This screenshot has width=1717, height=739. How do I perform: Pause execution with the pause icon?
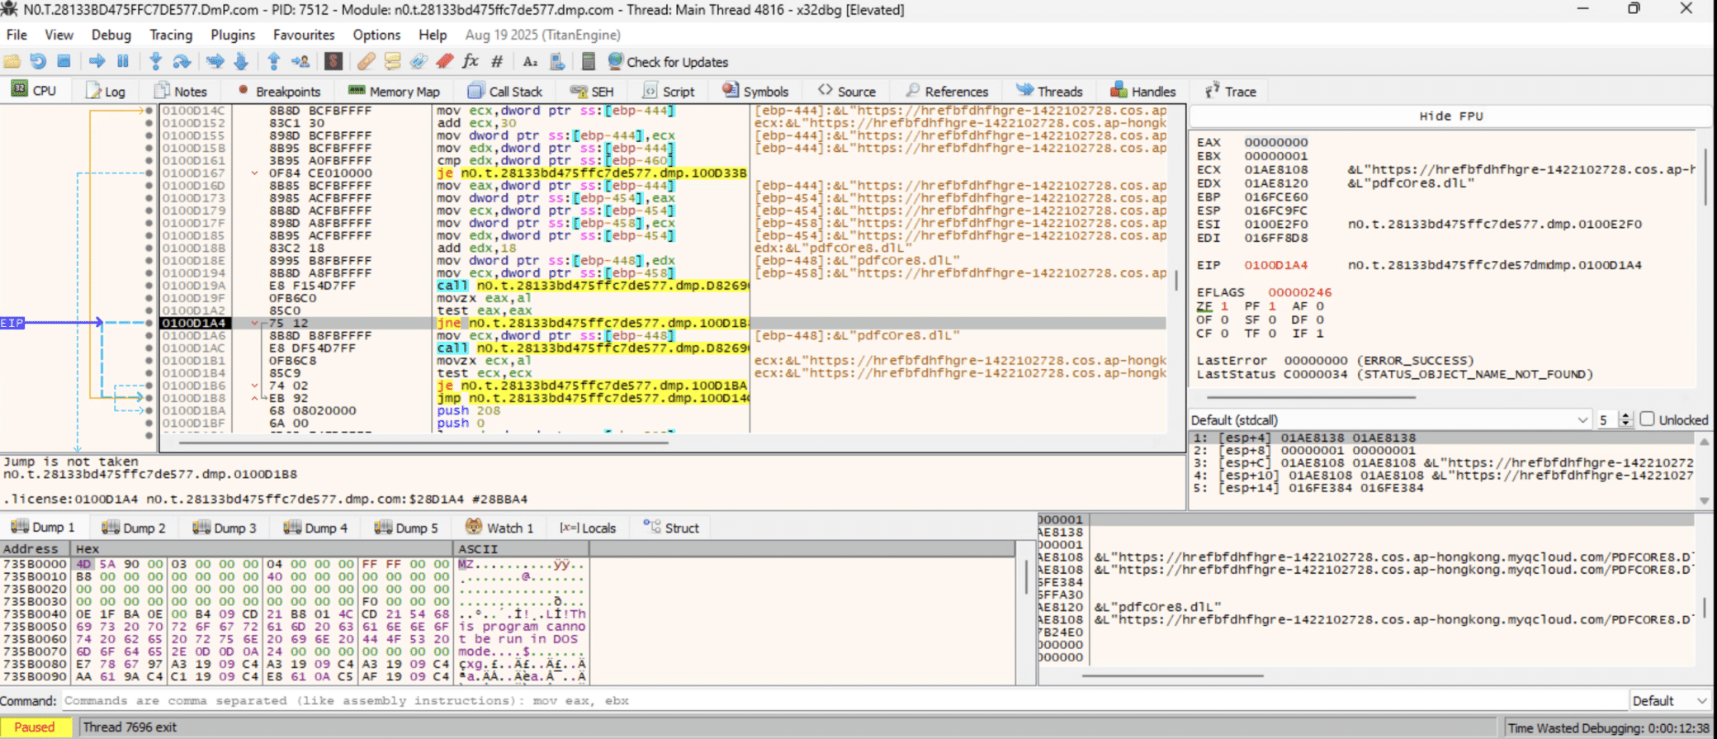point(123,62)
